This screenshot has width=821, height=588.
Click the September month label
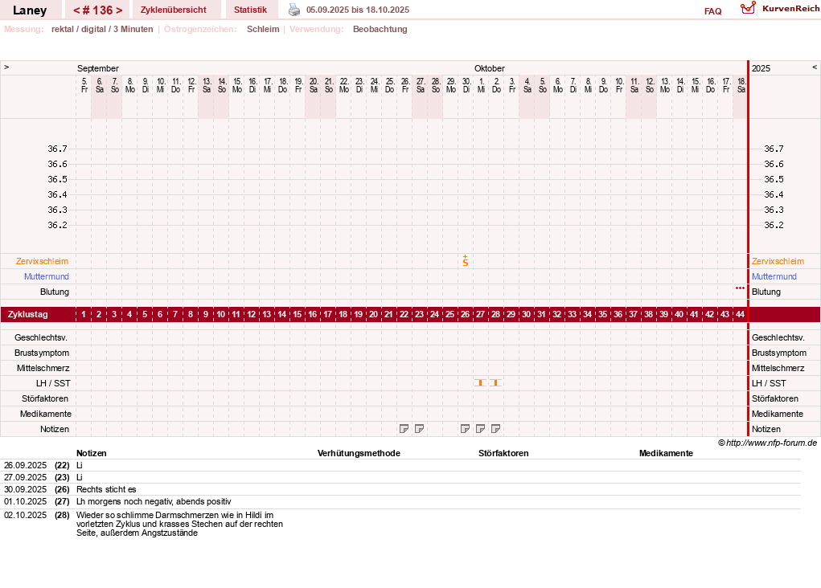98,68
